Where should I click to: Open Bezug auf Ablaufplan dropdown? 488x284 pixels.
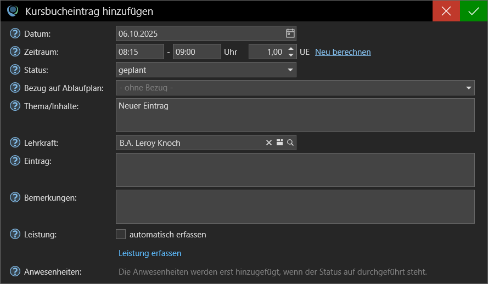(x=468, y=88)
